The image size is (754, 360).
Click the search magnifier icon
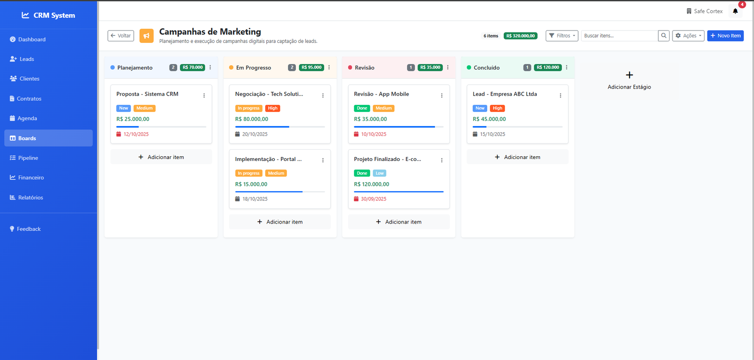(664, 36)
